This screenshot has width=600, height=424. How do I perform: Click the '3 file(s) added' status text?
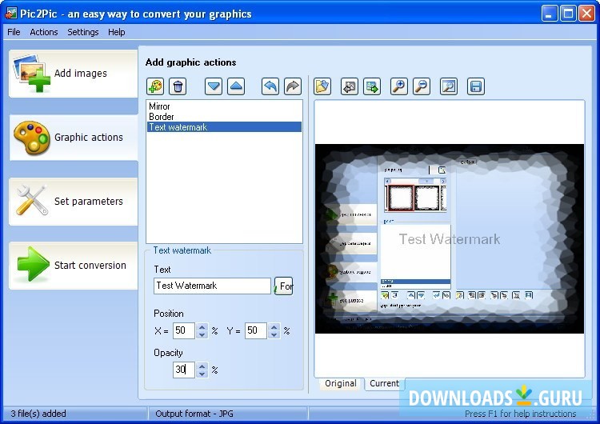38,414
